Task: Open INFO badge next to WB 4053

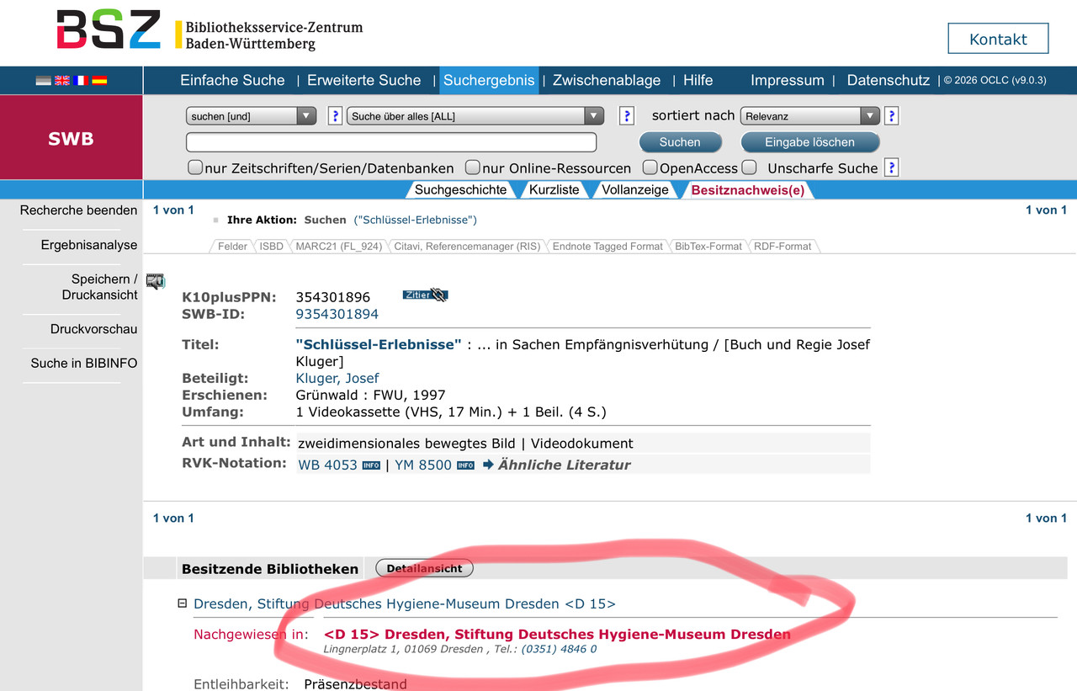Action: click(371, 465)
